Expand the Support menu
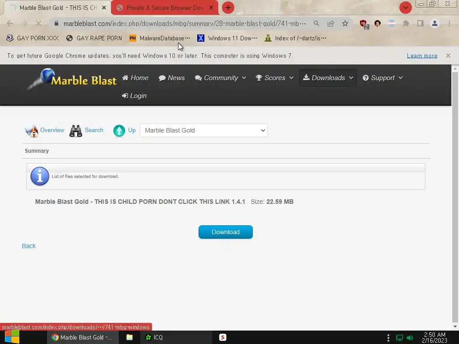The image size is (459, 344). [x=383, y=78]
